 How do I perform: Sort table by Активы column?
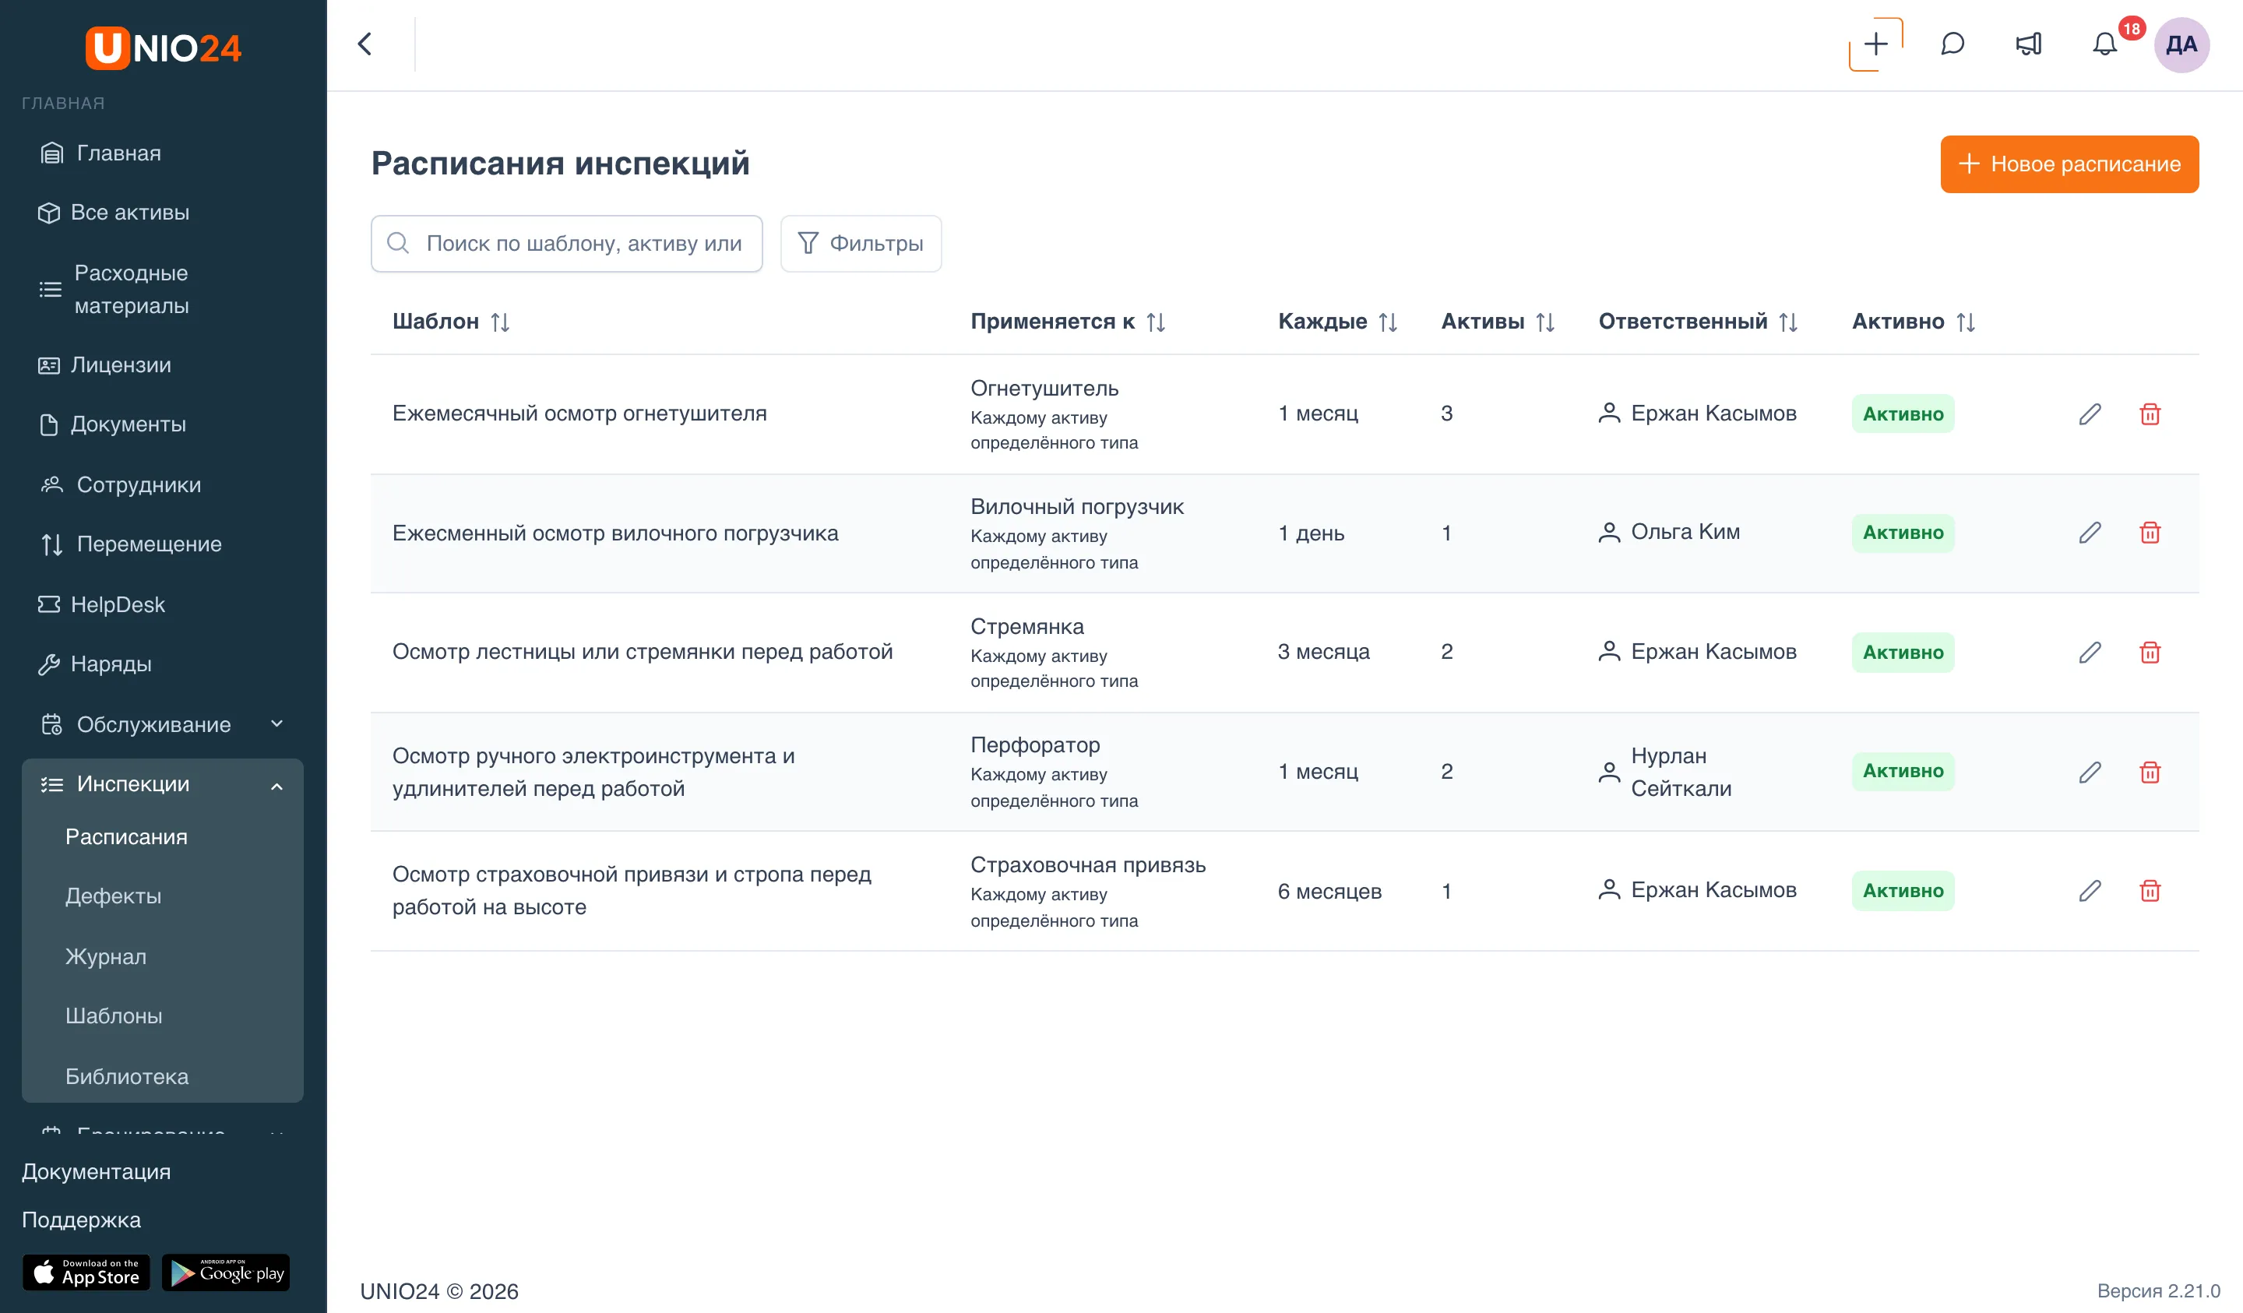(1545, 322)
